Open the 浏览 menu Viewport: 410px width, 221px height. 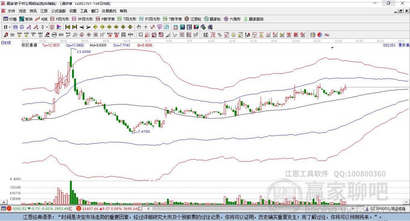(22, 11)
